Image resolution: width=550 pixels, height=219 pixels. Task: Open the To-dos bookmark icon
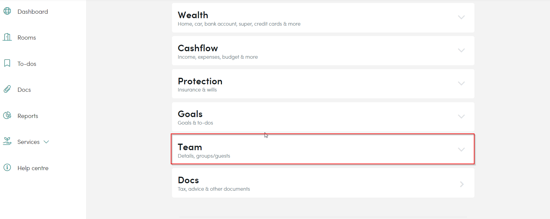click(x=7, y=63)
